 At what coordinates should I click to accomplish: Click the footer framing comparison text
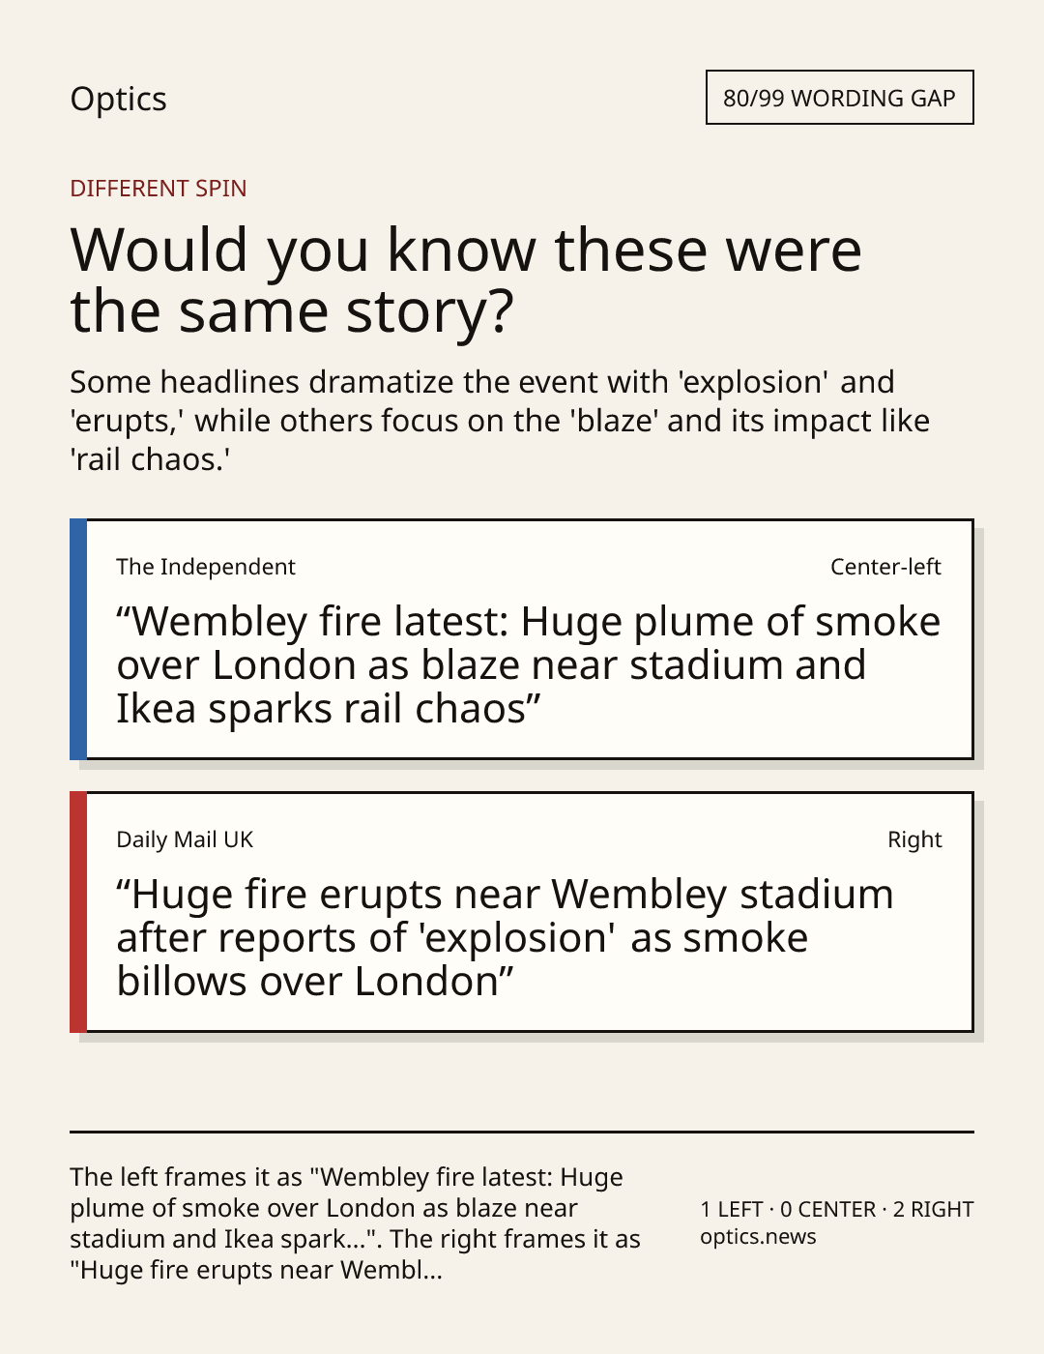(x=355, y=1223)
